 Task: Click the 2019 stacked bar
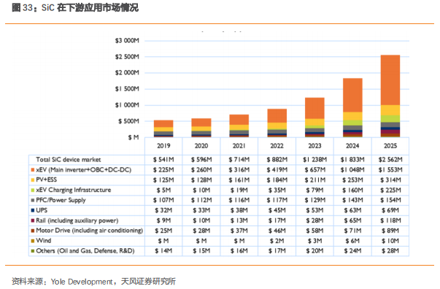[163, 128]
